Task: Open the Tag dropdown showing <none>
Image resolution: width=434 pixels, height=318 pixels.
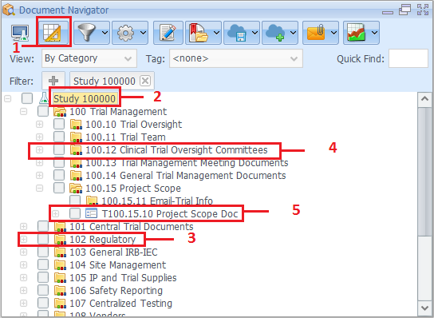Action: [236, 58]
